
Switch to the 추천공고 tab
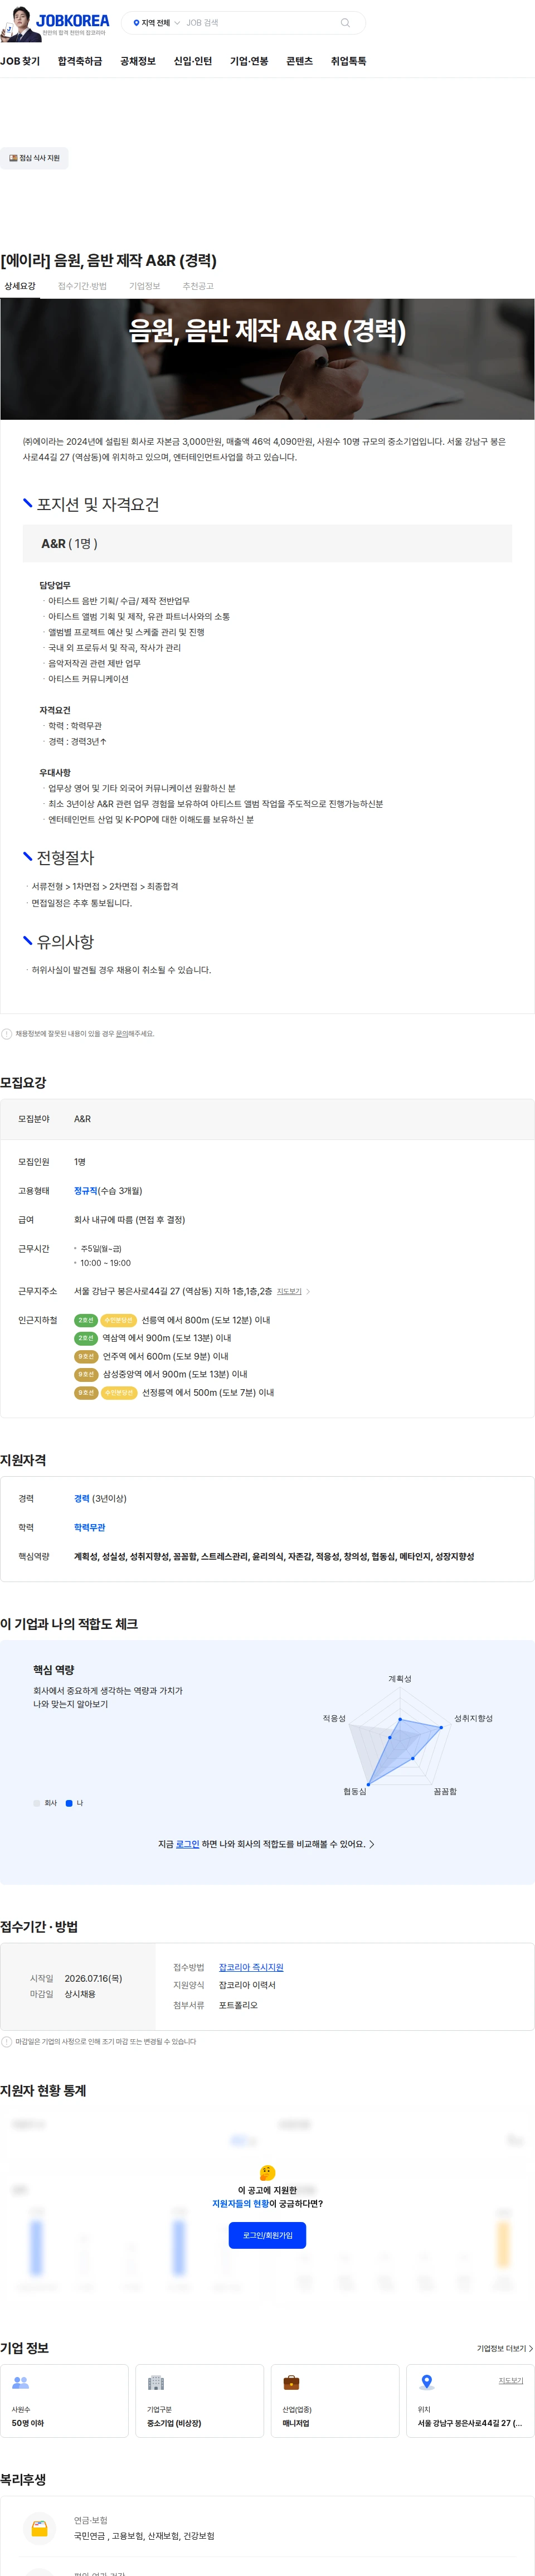(198, 286)
